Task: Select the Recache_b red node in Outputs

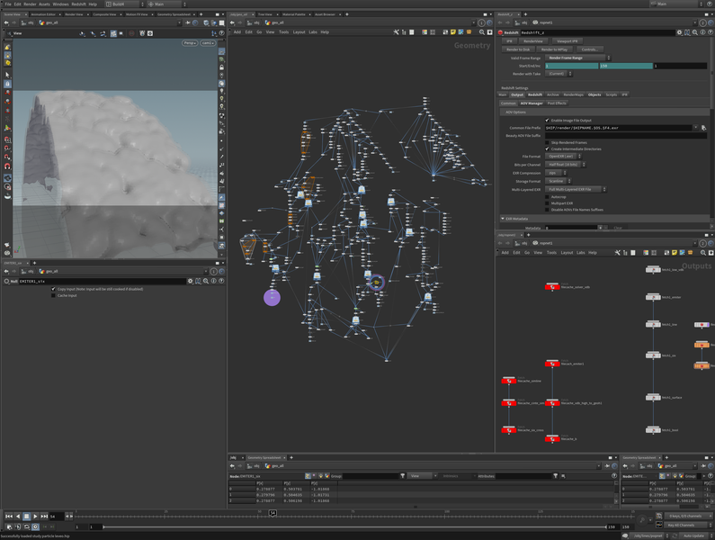Action: [x=552, y=438]
